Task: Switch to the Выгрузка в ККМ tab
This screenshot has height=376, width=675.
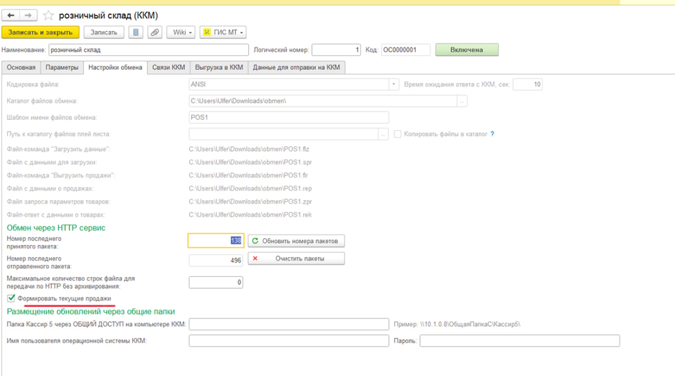Action: click(219, 67)
